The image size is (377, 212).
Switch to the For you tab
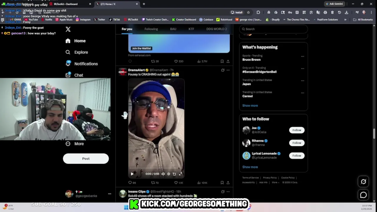127,29
